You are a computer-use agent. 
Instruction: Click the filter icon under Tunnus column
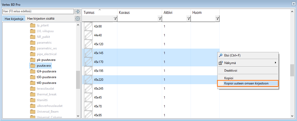click(115, 19)
